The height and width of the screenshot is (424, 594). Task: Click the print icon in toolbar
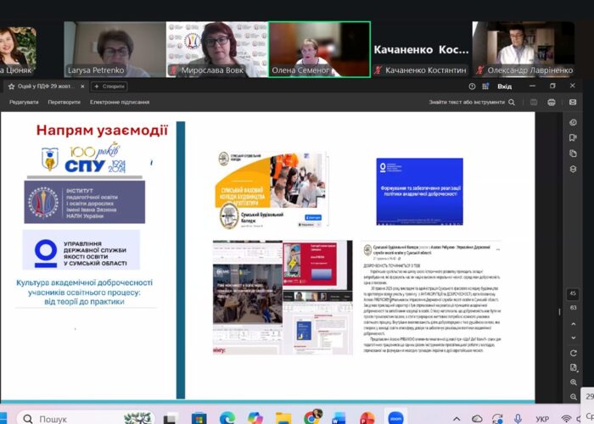552,102
